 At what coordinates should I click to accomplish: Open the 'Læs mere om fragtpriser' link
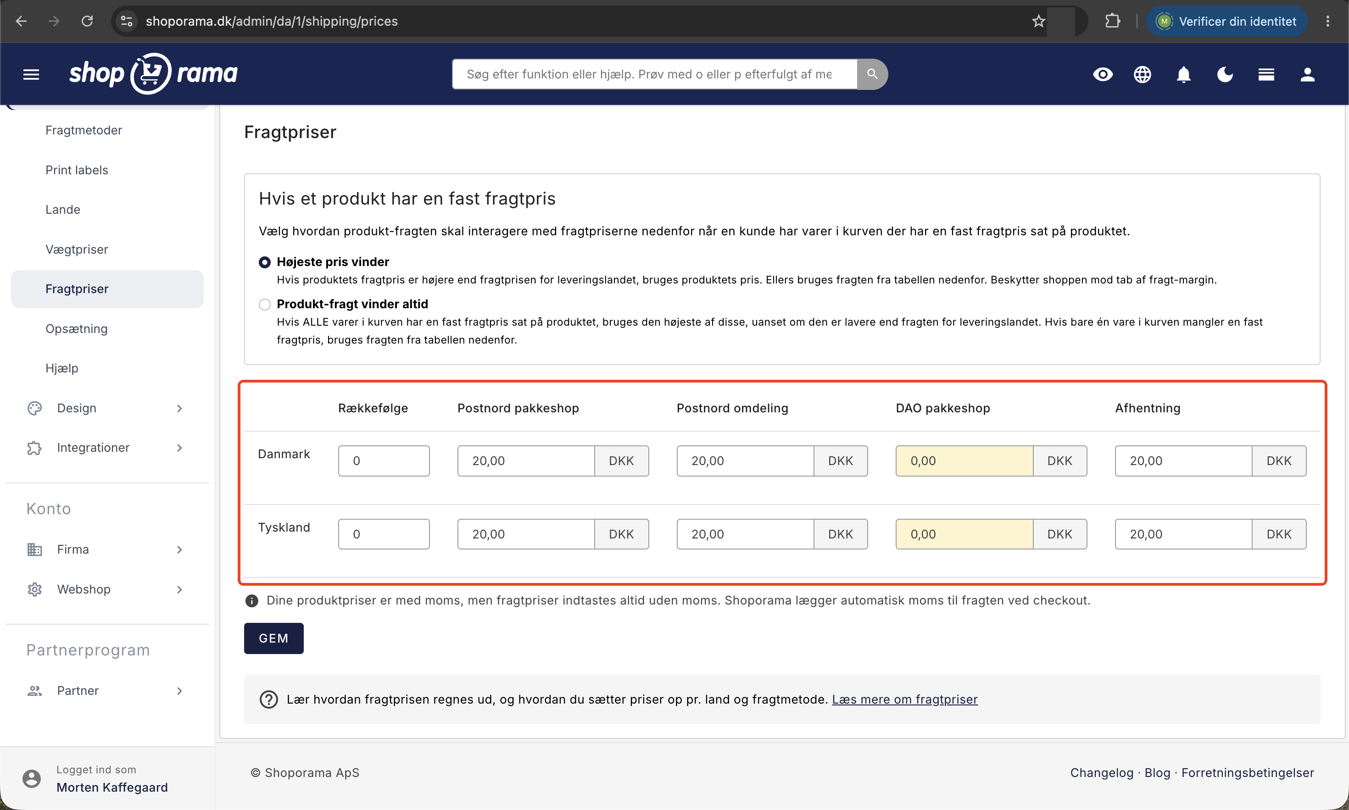[x=905, y=699]
